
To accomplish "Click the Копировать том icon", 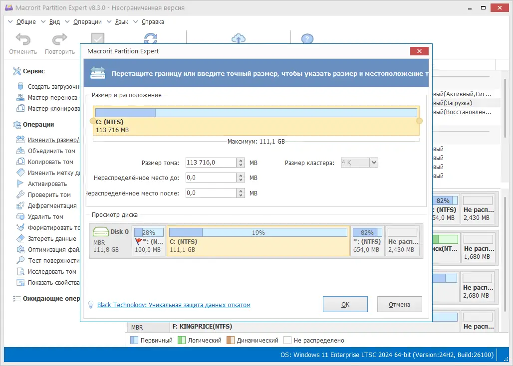I will tap(20, 162).
